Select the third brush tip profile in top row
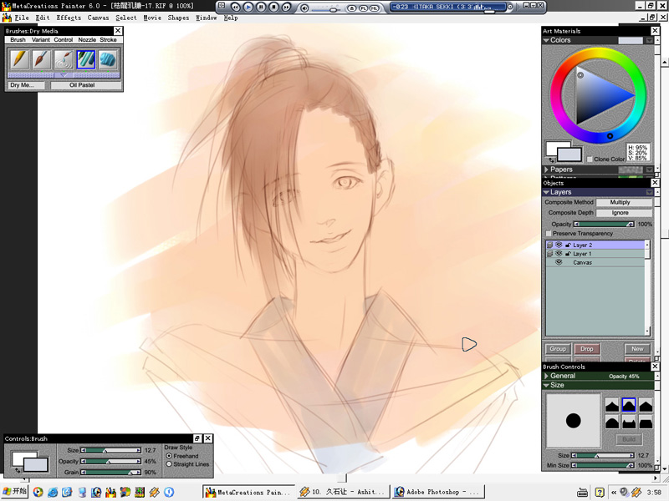669x501 pixels. (646, 405)
